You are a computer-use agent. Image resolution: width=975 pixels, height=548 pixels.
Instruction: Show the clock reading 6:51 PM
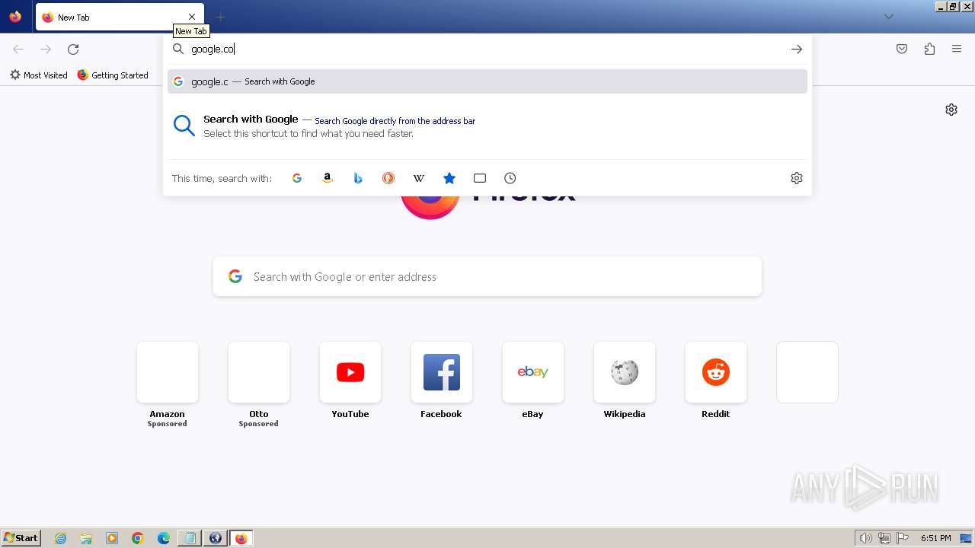[x=935, y=538]
